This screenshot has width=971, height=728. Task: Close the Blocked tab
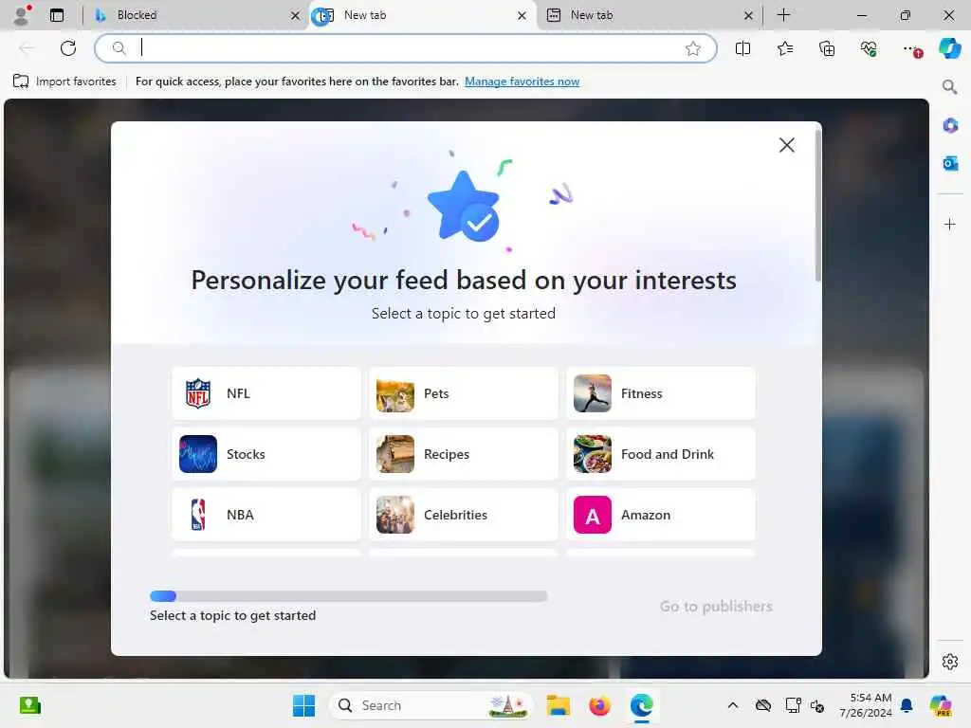point(296,15)
